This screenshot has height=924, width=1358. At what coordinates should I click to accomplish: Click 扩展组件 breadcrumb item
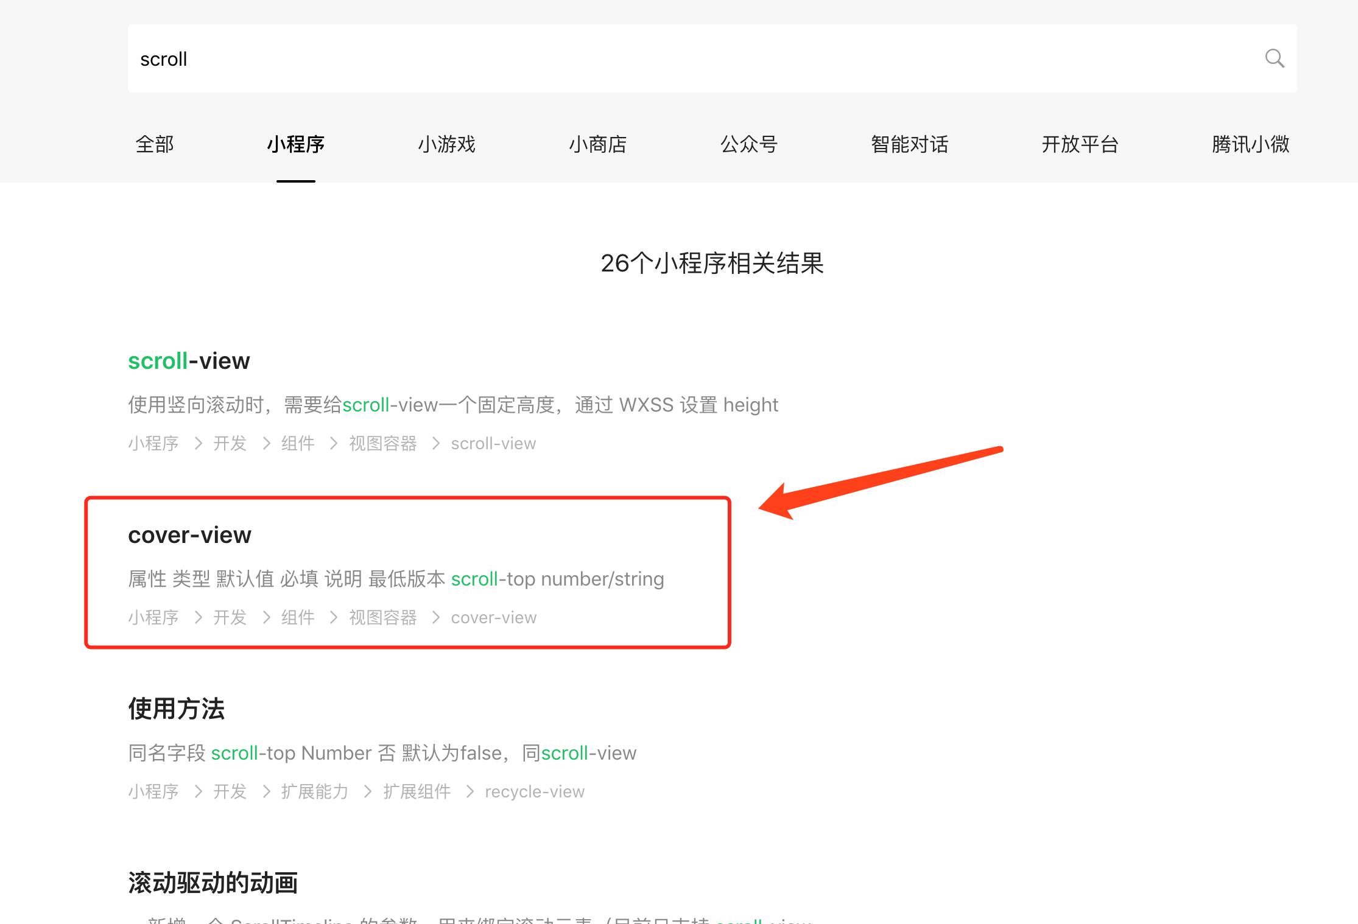(x=417, y=791)
